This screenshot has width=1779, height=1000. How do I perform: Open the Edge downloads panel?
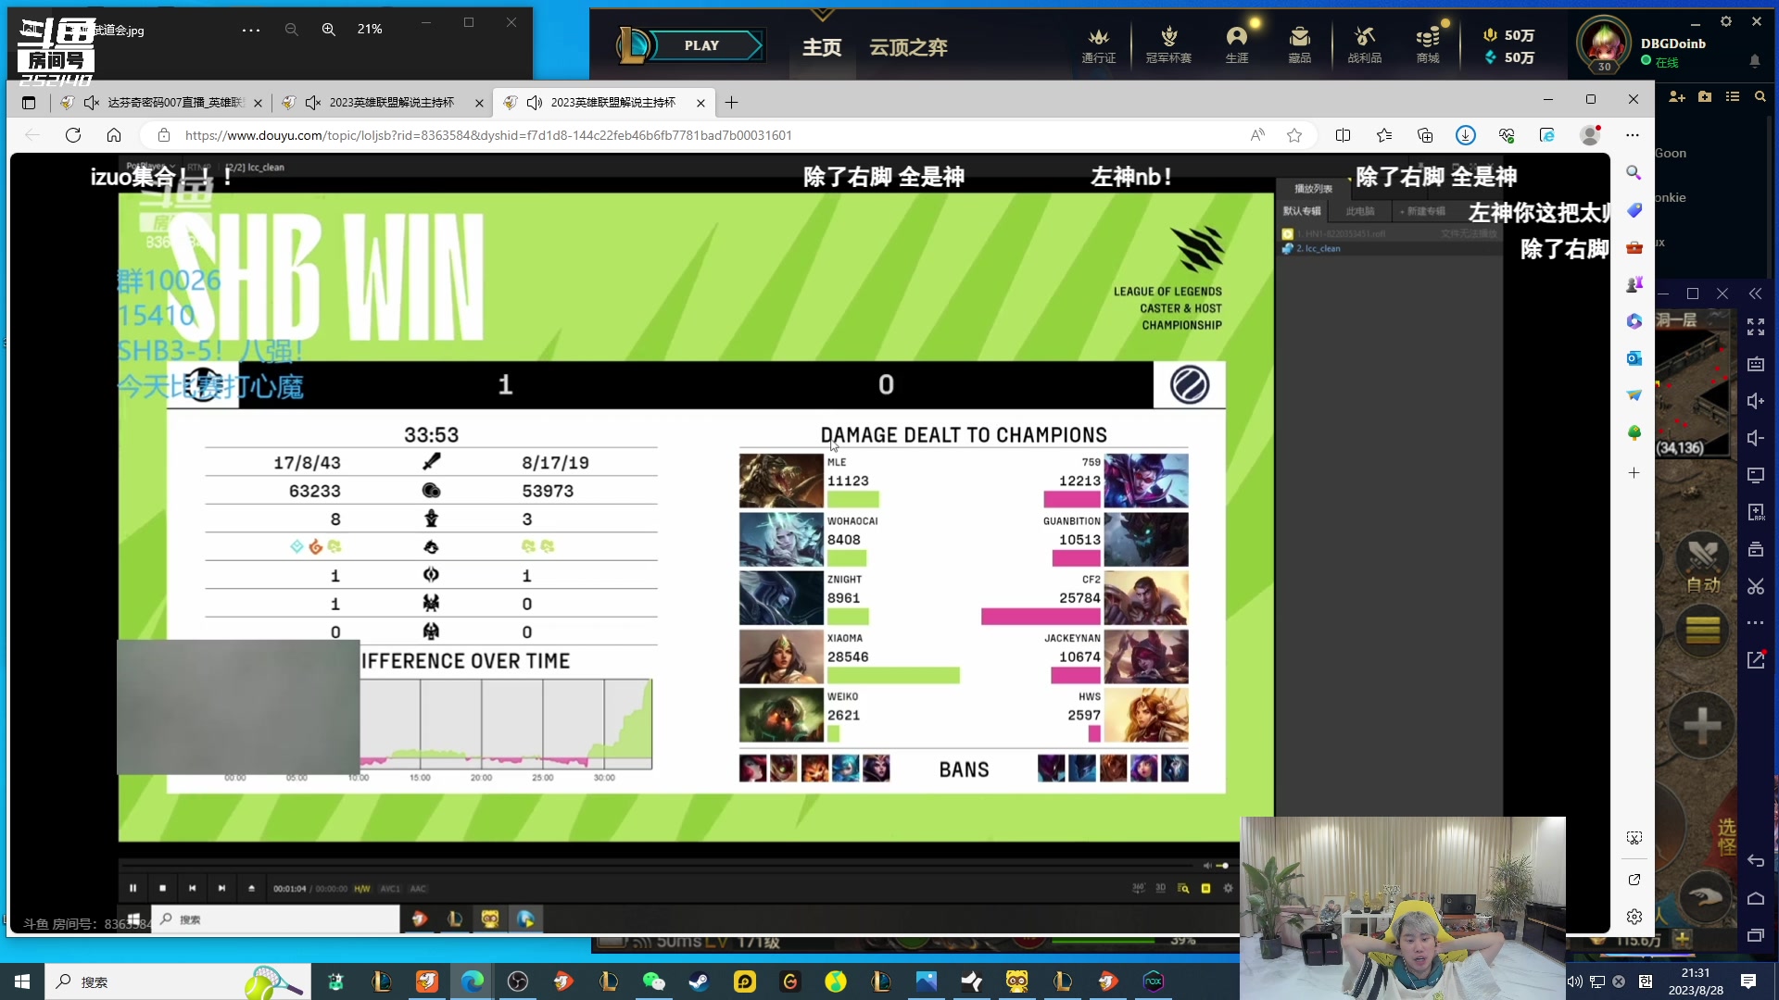coord(1466,135)
